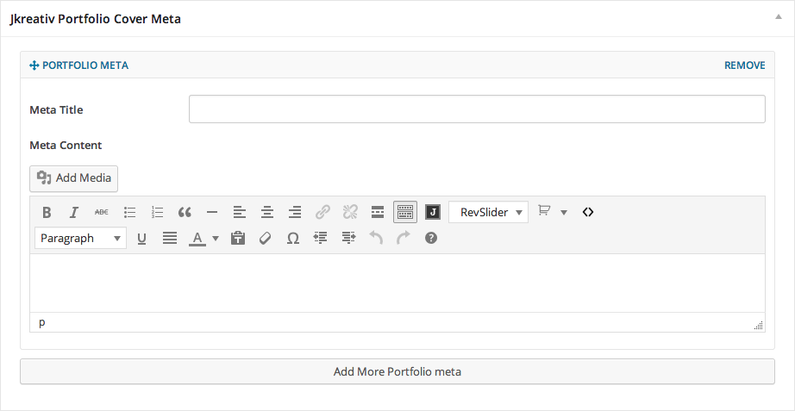This screenshot has height=411, width=795.
Task: Open the RevSlider dropdown
Action: pyautogui.click(x=488, y=212)
